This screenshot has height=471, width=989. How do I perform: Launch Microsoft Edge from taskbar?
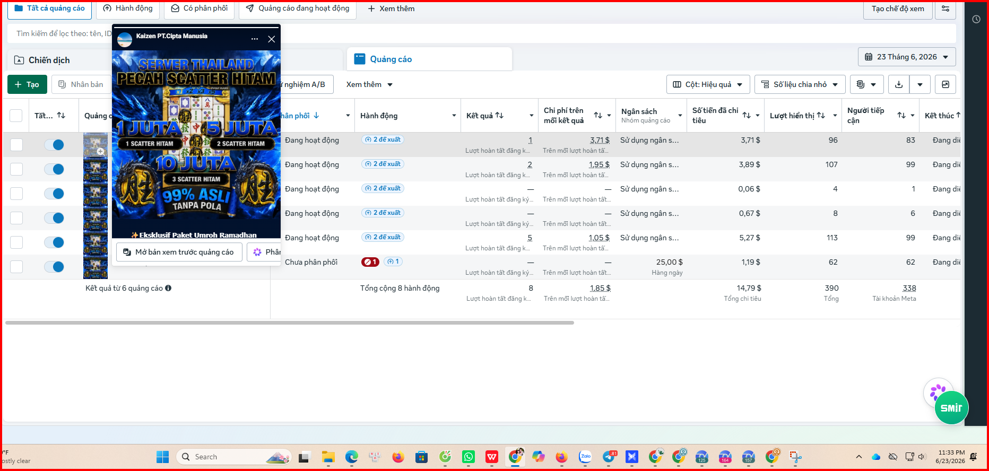click(x=351, y=457)
